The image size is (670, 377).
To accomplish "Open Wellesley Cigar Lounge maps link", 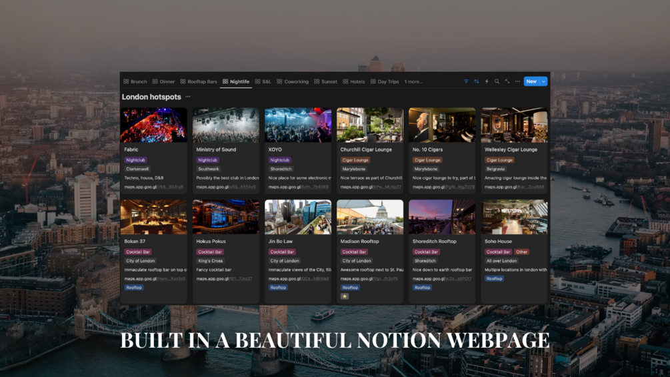I will coord(515,187).
